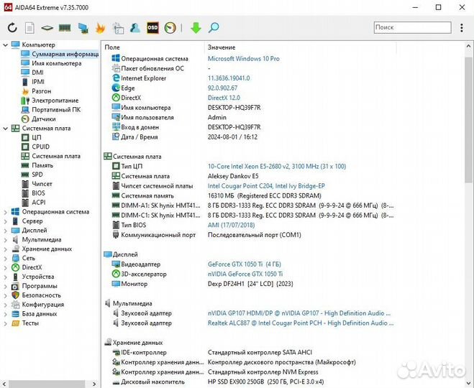Select Суммарная информация in the tree

pos(60,54)
